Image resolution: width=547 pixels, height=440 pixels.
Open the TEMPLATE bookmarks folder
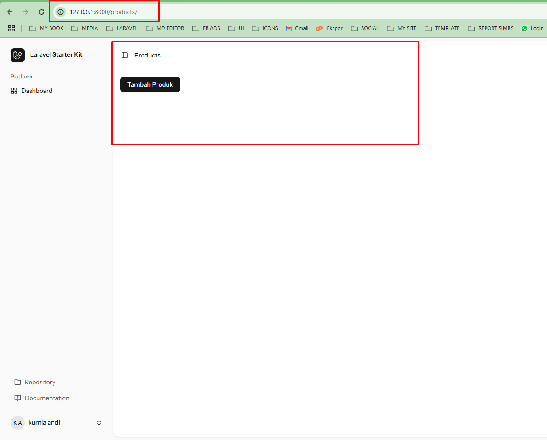[x=442, y=28]
